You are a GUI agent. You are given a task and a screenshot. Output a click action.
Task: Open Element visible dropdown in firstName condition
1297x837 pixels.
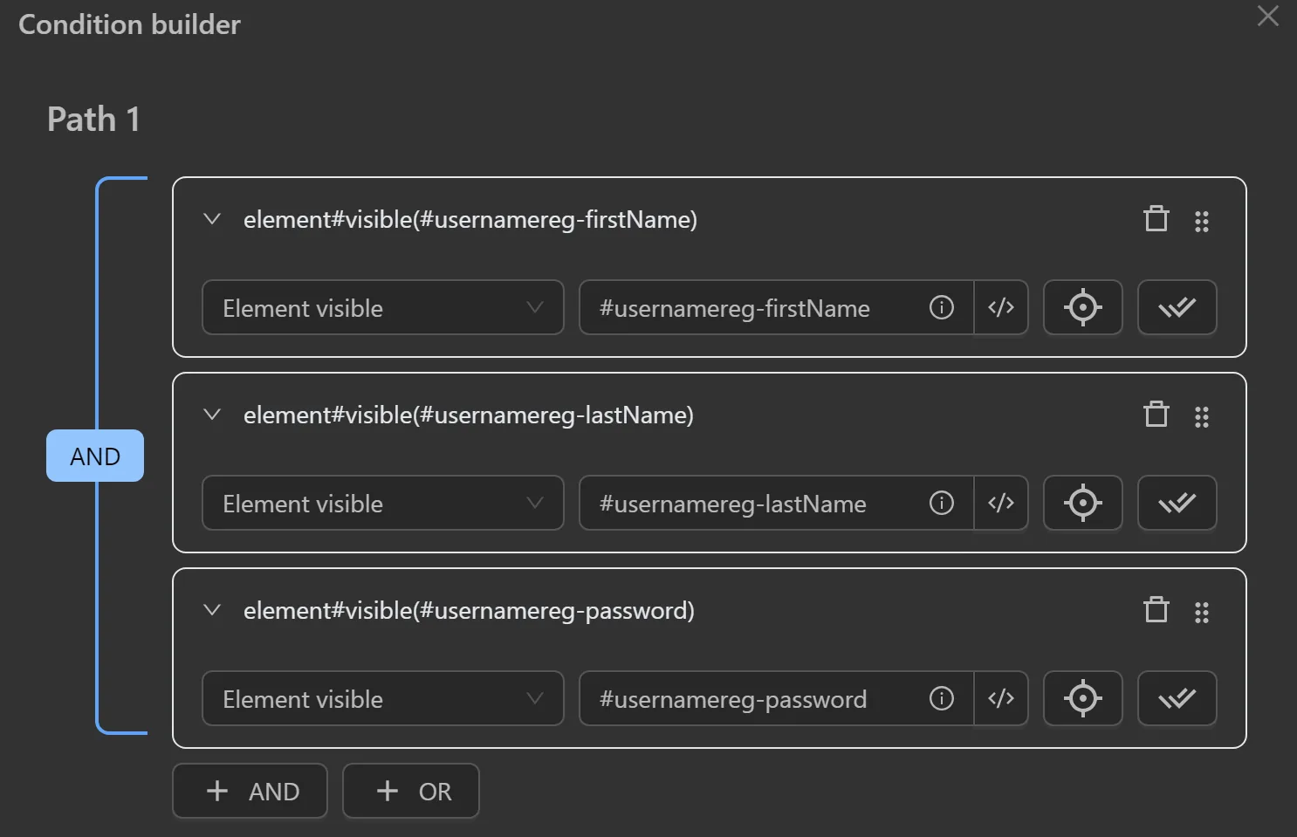(382, 308)
